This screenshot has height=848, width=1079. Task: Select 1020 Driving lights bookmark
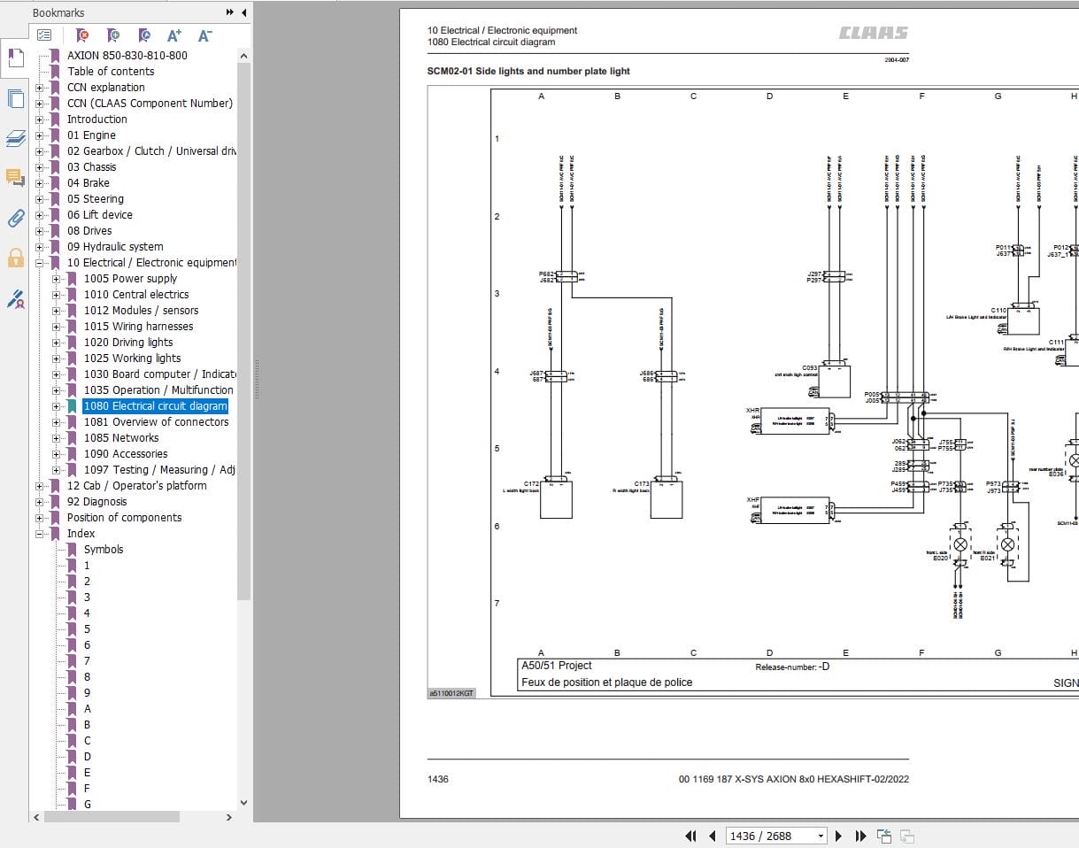[x=128, y=343]
